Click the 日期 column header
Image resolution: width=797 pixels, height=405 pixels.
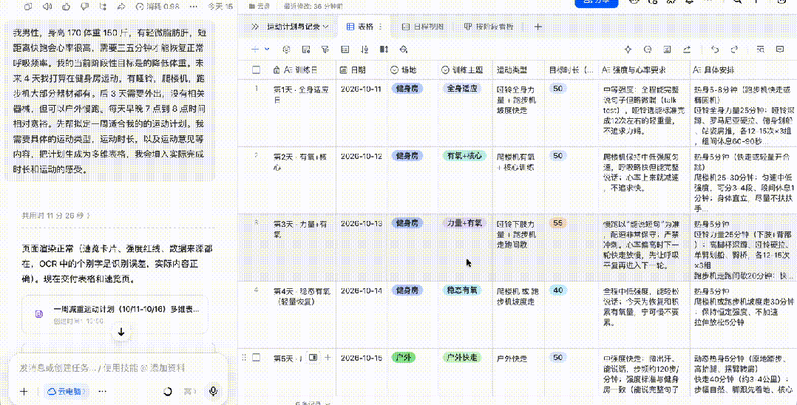click(x=362, y=70)
